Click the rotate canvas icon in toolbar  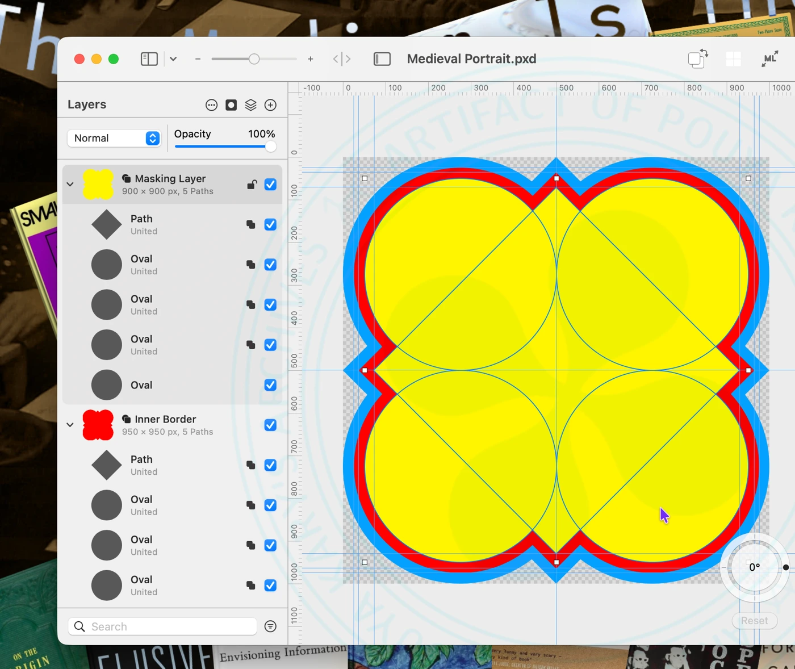point(697,58)
